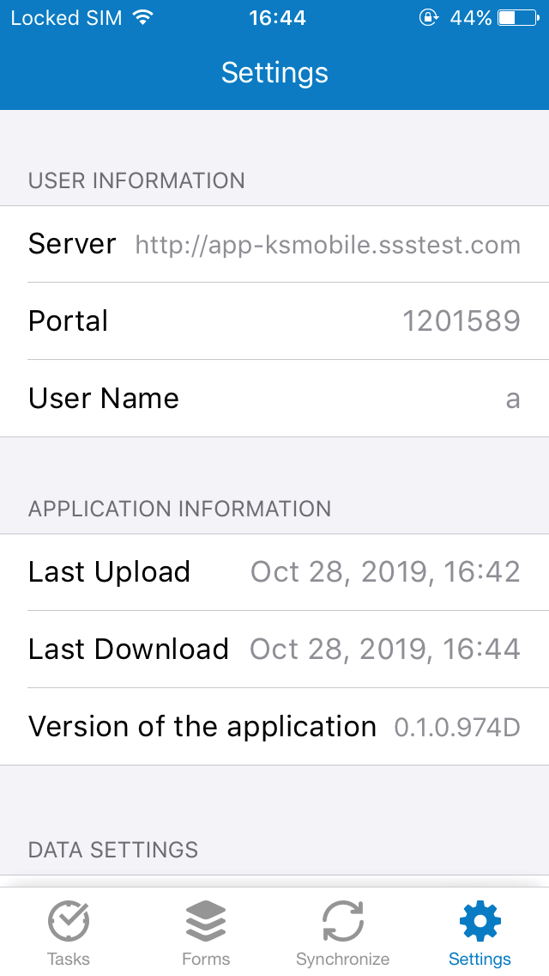The image size is (549, 976).
Task: Tap the Settings title in header
Action: pyautogui.click(x=274, y=72)
